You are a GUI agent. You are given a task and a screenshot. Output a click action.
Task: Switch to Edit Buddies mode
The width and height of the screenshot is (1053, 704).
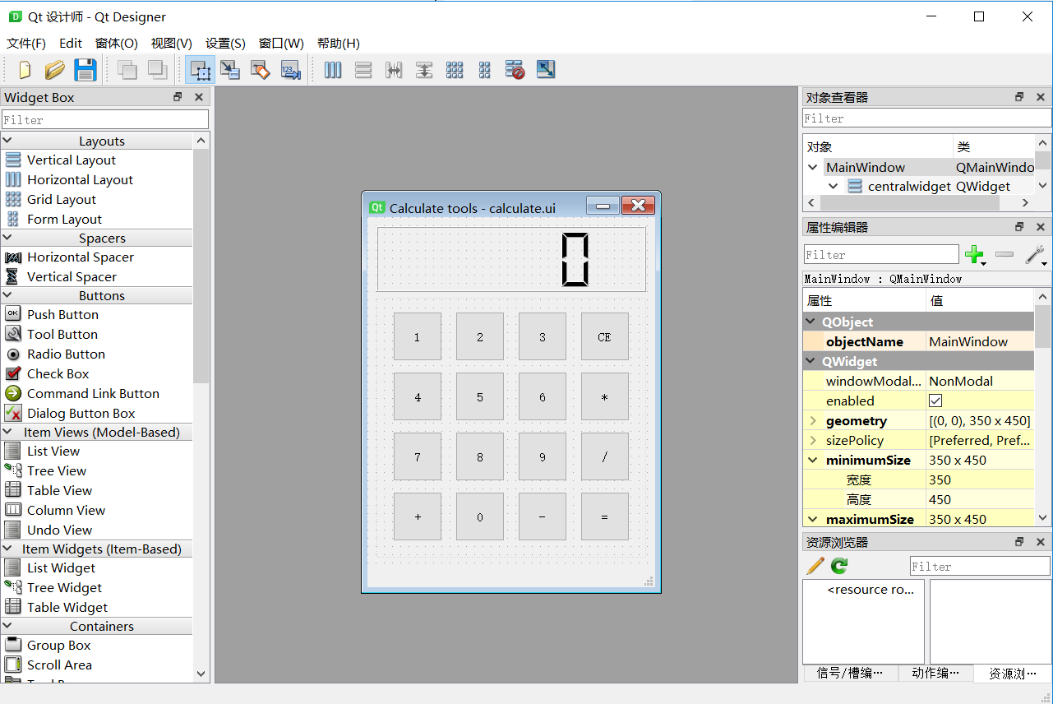tap(260, 70)
